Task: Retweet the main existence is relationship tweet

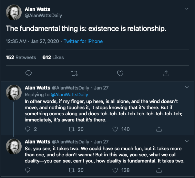Action: (x=74, y=73)
